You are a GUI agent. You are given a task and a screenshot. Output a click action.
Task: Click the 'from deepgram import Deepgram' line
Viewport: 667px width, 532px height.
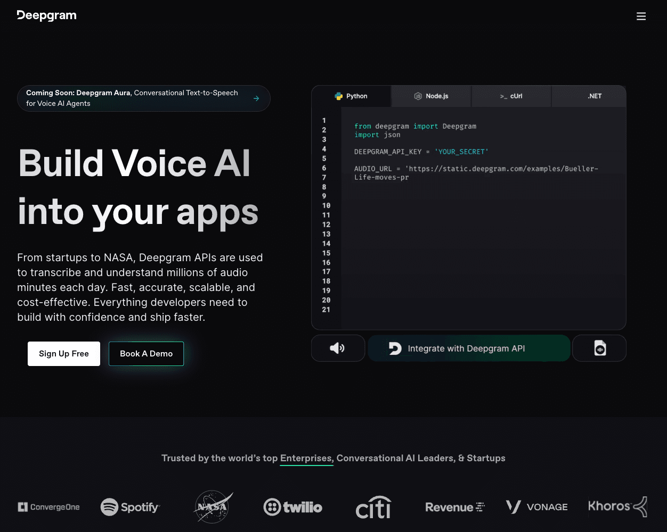click(415, 126)
